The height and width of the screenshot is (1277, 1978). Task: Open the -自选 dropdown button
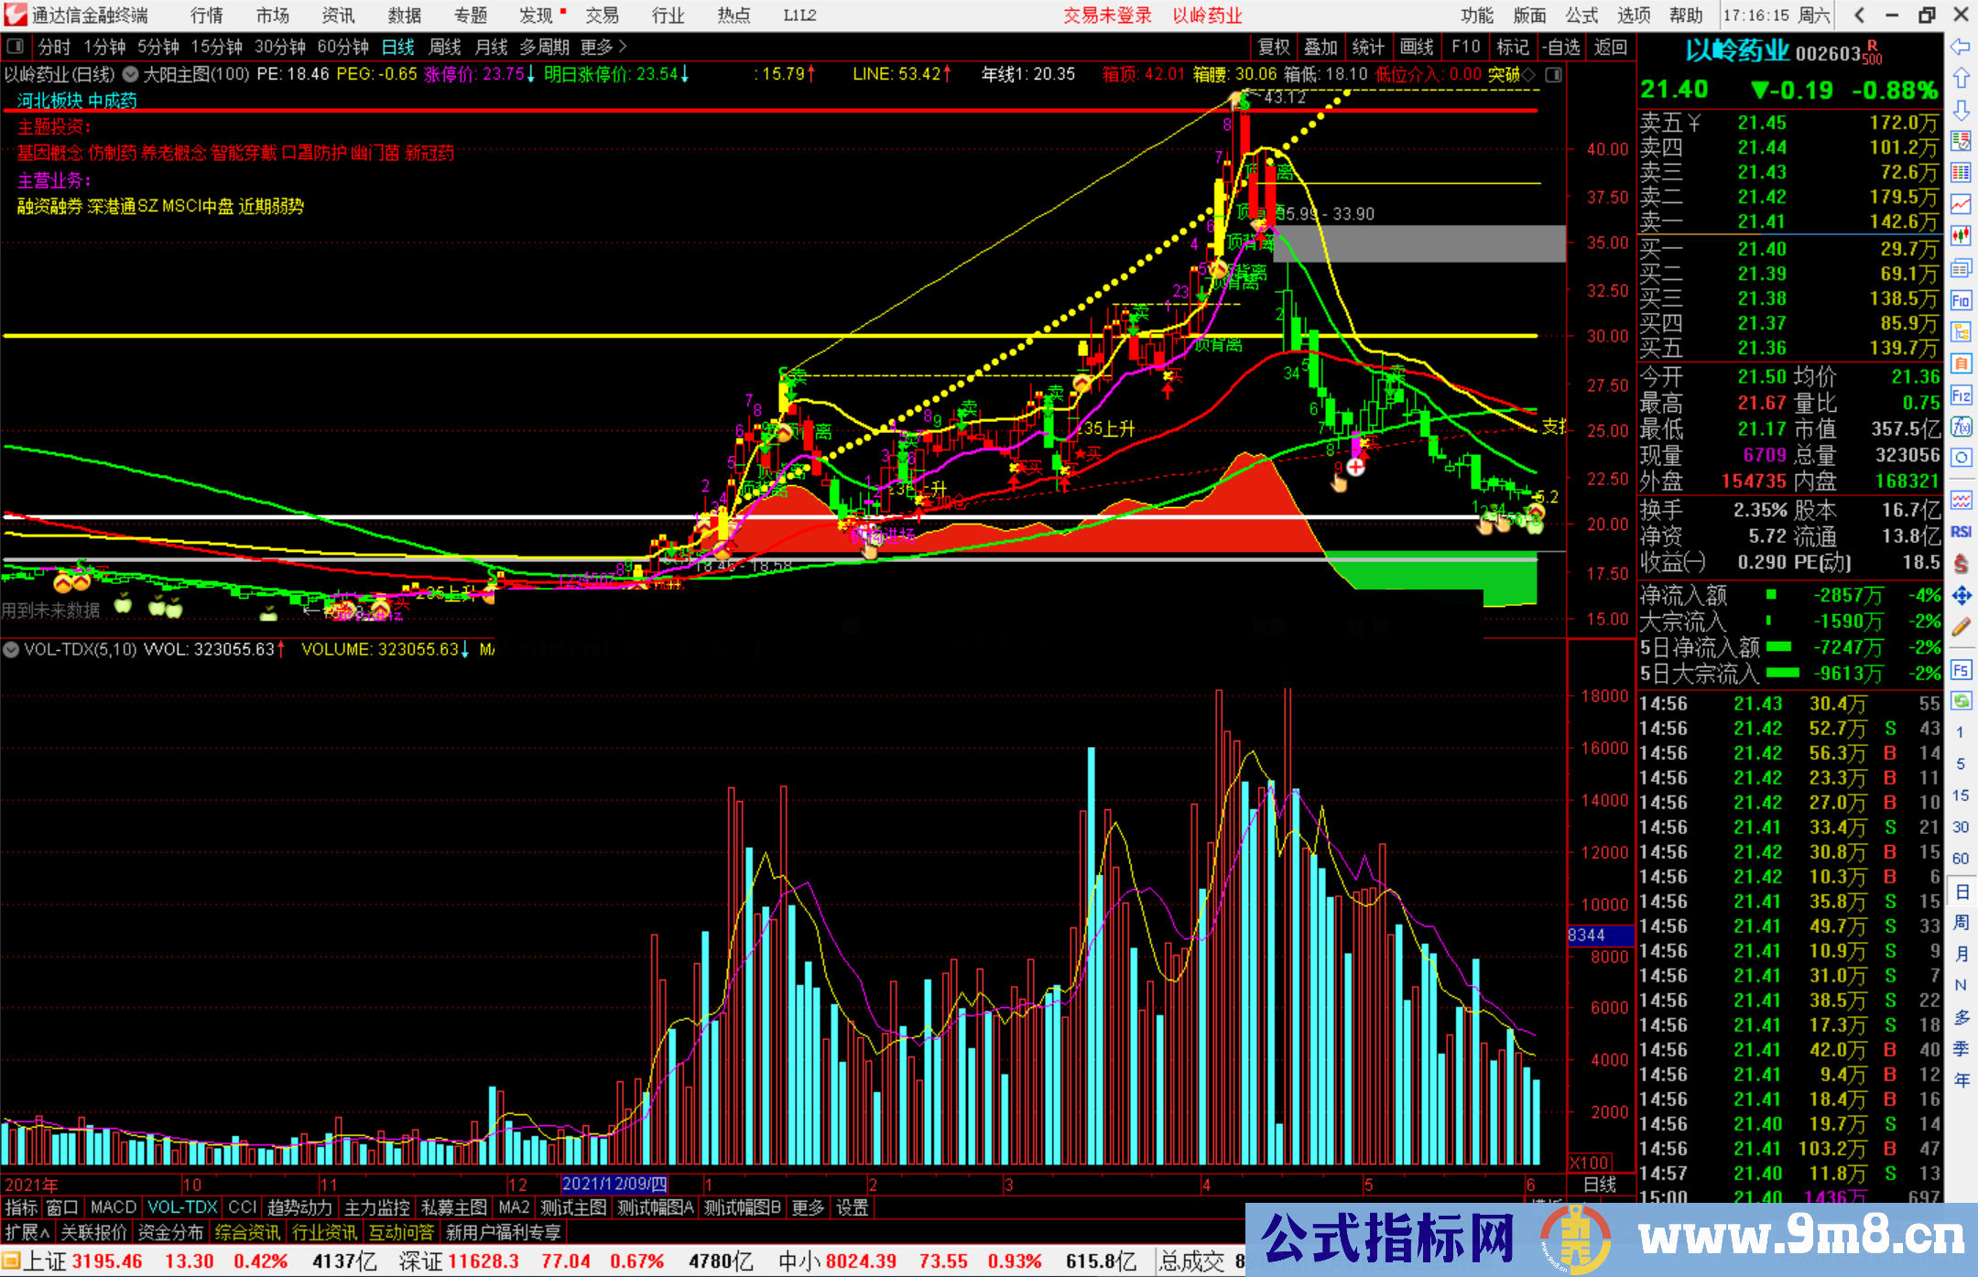click(x=1560, y=47)
